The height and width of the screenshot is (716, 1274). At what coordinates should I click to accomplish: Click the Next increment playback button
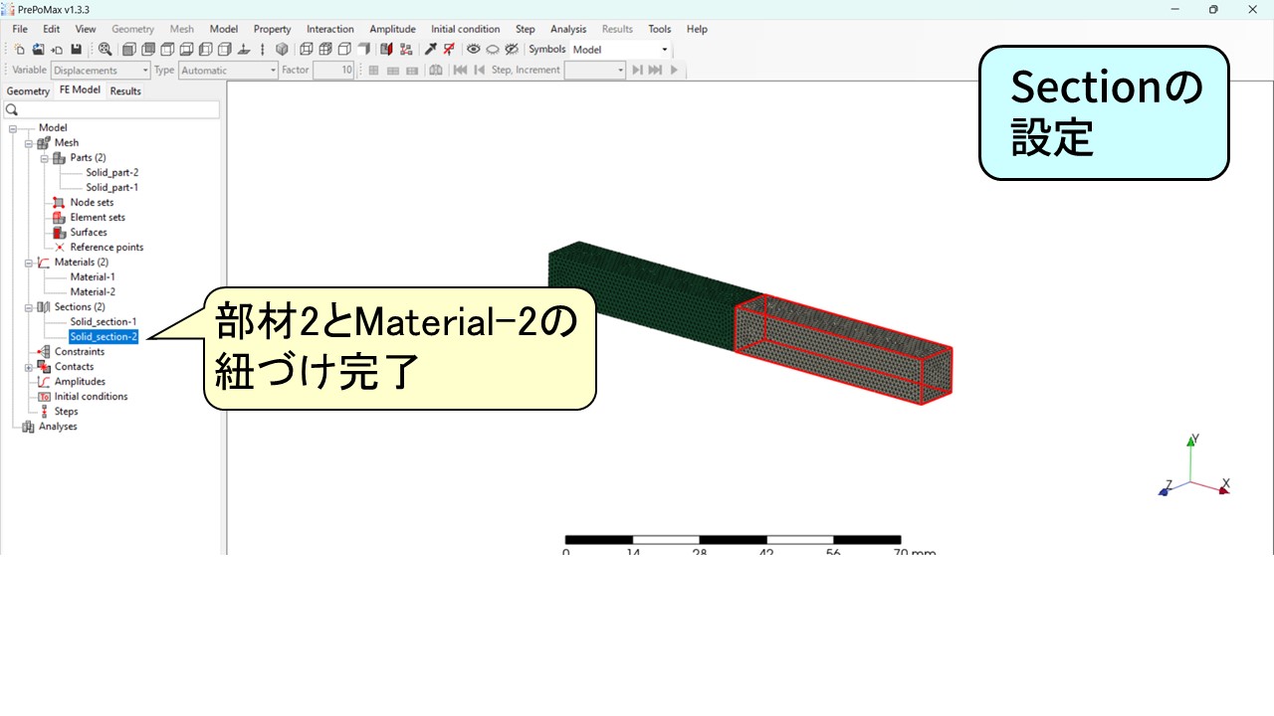click(637, 71)
